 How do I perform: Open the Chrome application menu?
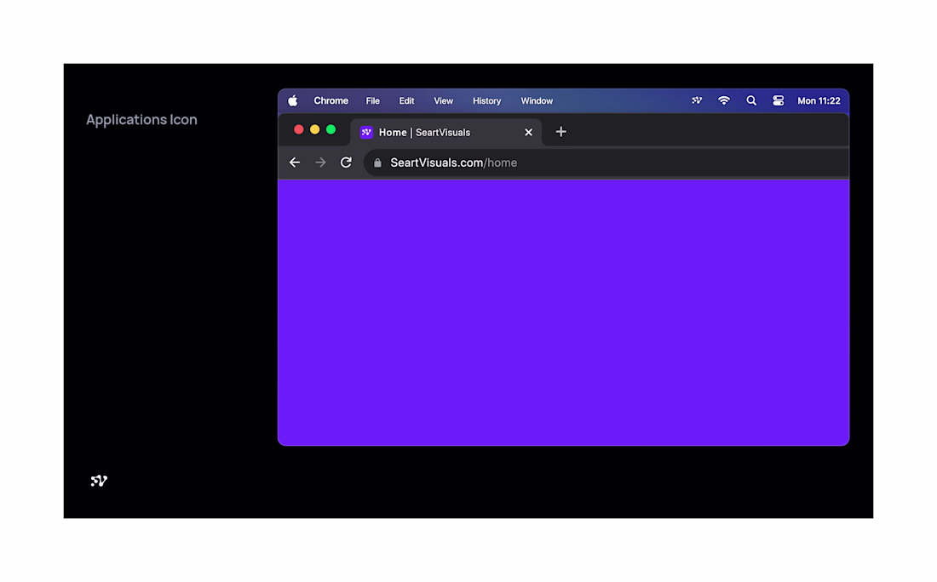[331, 101]
